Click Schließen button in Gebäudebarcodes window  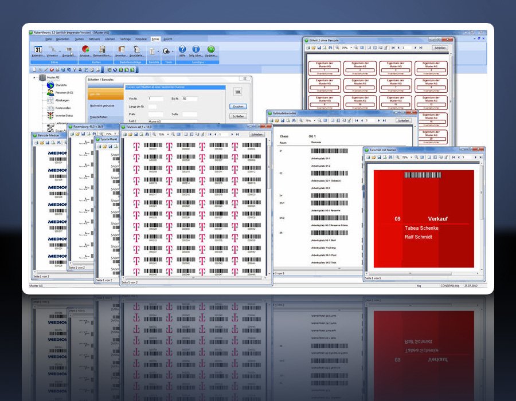pyautogui.click(x=404, y=121)
